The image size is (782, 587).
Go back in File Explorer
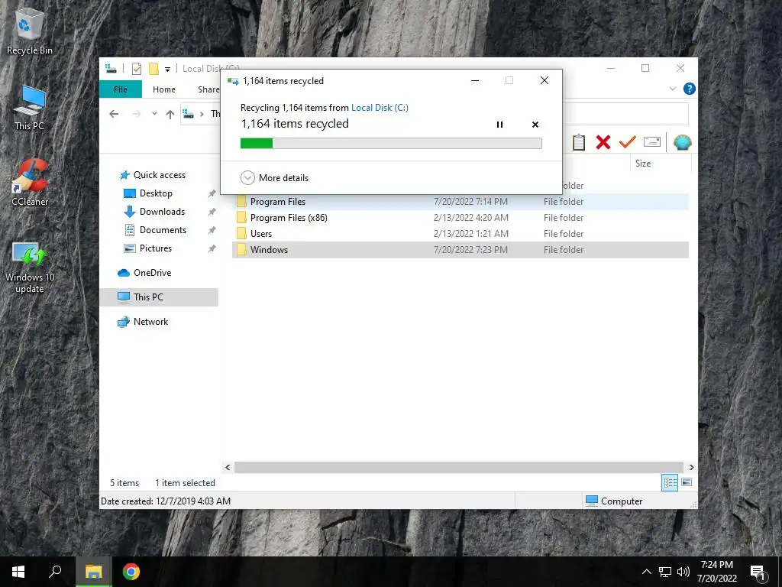(114, 115)
